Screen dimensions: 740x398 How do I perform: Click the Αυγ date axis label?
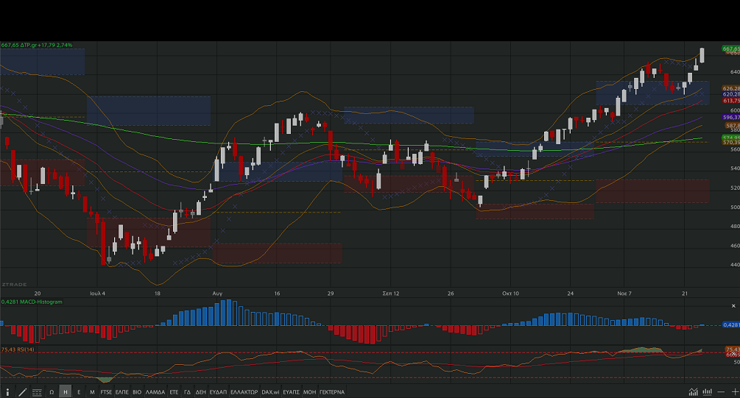217,294
